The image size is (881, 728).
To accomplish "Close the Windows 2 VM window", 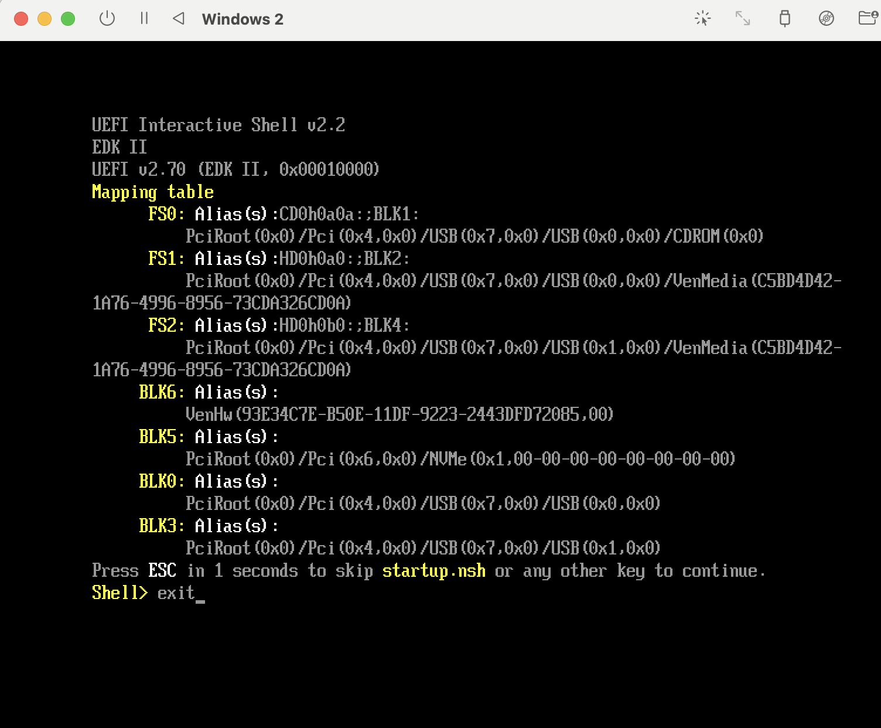I will [x=21, y=19].
